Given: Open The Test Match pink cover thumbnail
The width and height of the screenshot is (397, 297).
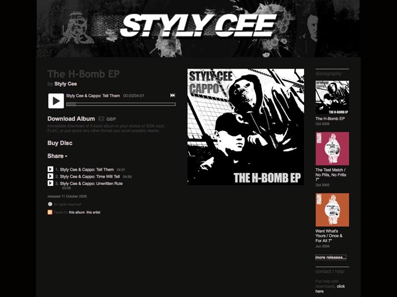Looking at the screenshot, I should [332, 148].
